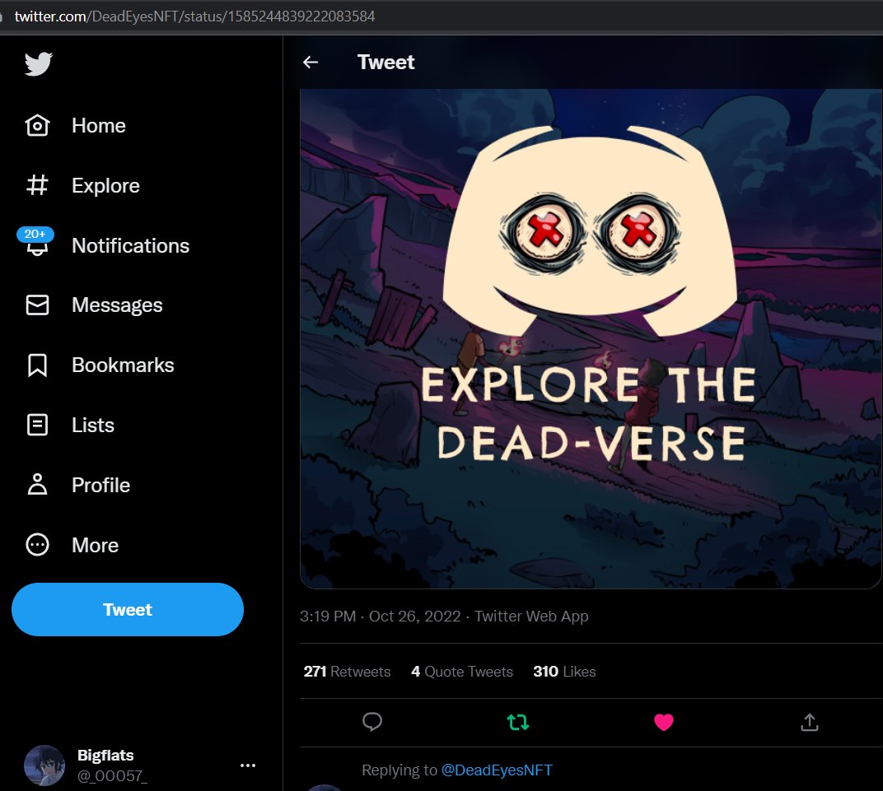Open the Explore the Dead-Verse tweet image

coord(591,338)
